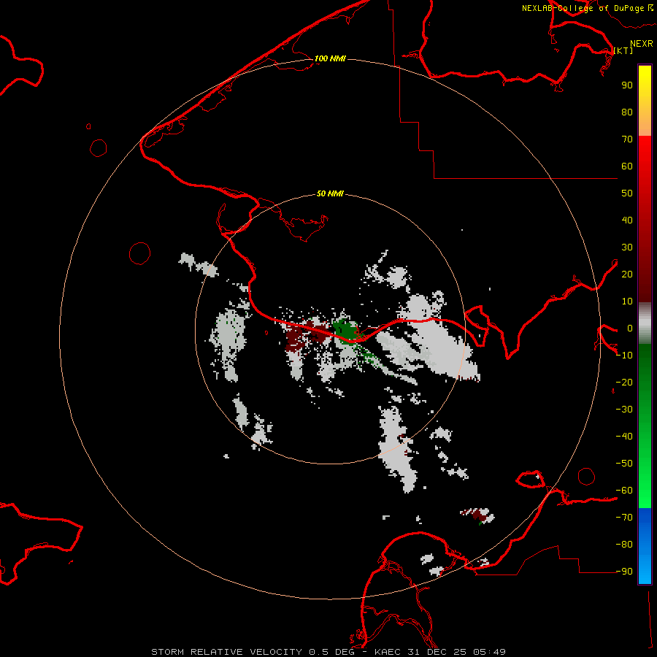The image size is (657, 657).
Task: Click the positive 30 value on velocity scale
Action: click(627, 247)
